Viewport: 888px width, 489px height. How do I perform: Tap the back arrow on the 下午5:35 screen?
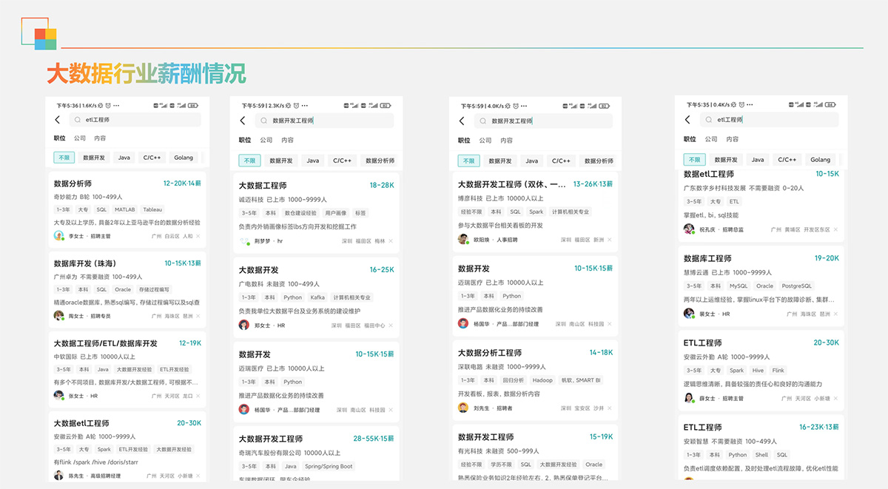pos(687,120)
